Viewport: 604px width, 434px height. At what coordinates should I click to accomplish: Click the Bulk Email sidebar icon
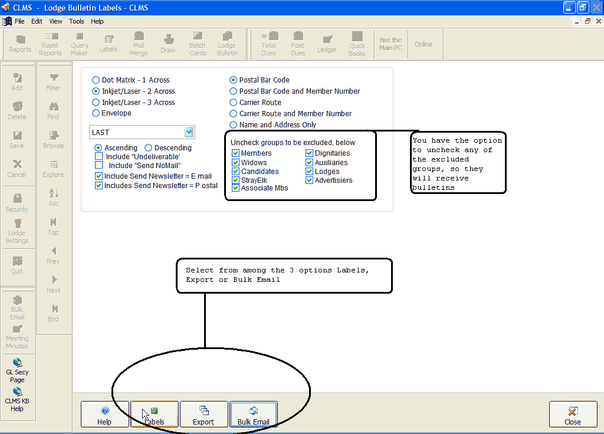(x=17, y=307)
